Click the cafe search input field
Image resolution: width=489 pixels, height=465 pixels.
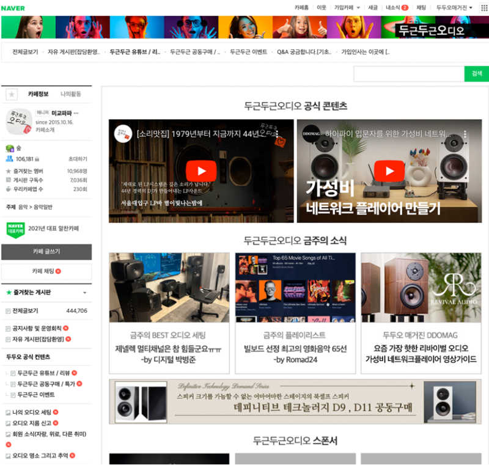409,74
